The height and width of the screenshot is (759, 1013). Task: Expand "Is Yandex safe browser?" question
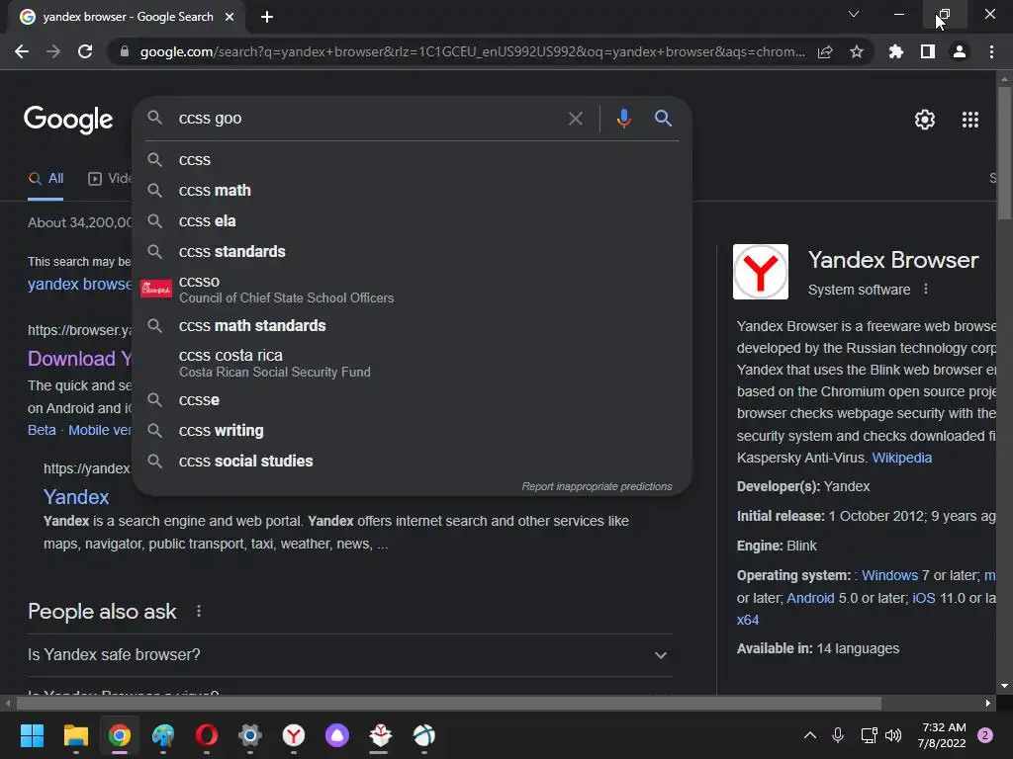point(350,654)
